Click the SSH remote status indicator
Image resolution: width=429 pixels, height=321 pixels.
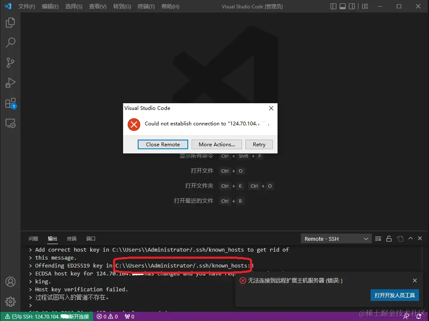click(x=47, y=317)
